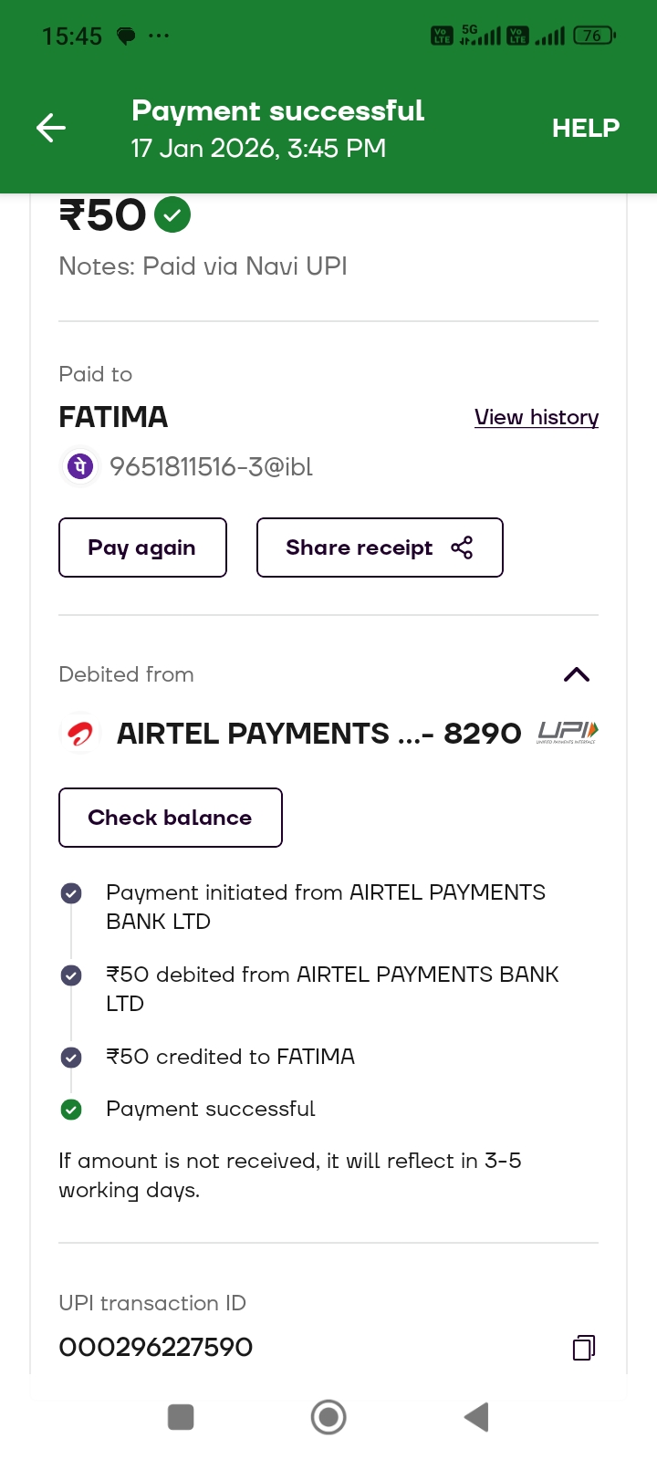
Task: Tap the Payment initiated step check
Action: [x=71, y=893]
